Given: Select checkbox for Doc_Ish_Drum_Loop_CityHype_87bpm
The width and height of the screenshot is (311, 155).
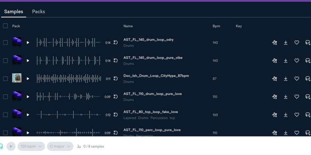Looking at the screenshot, I should tap(5, 78).
